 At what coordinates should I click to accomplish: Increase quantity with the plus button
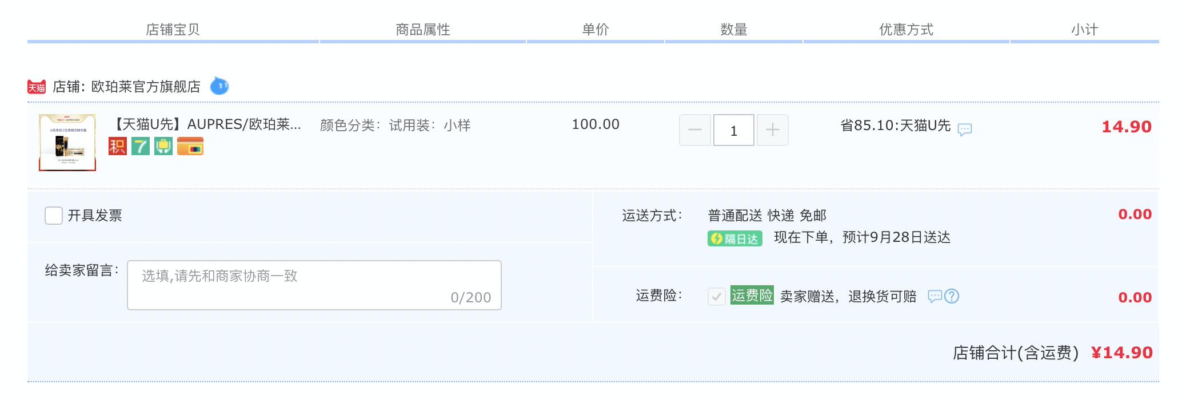point(773,130)
